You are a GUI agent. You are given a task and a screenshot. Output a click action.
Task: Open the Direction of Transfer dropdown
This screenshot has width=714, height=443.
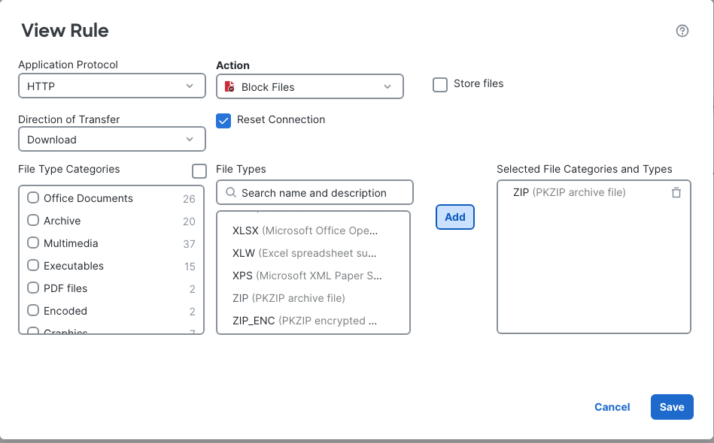point(112,139)
